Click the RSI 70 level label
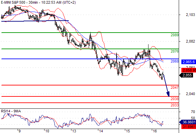The width and height of the screenshot is (196, 133). [193, 112]
